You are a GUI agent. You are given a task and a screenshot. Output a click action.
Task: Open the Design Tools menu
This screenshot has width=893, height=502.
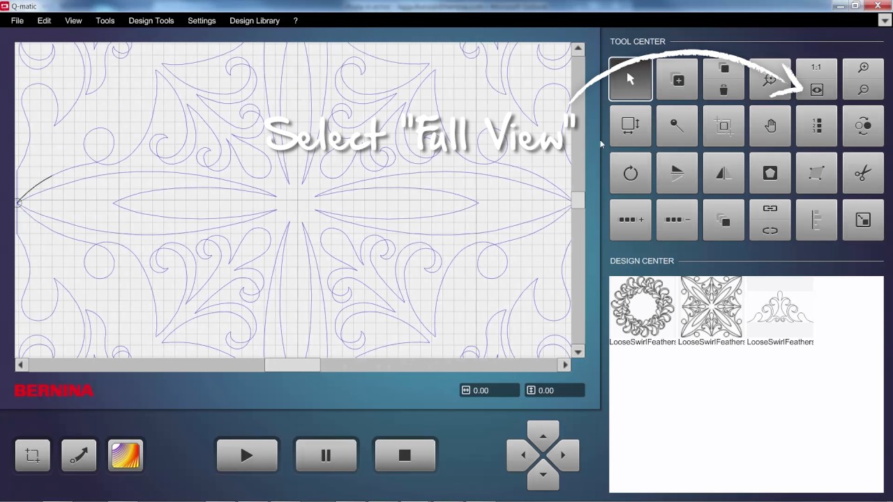(x=151, y=21)
